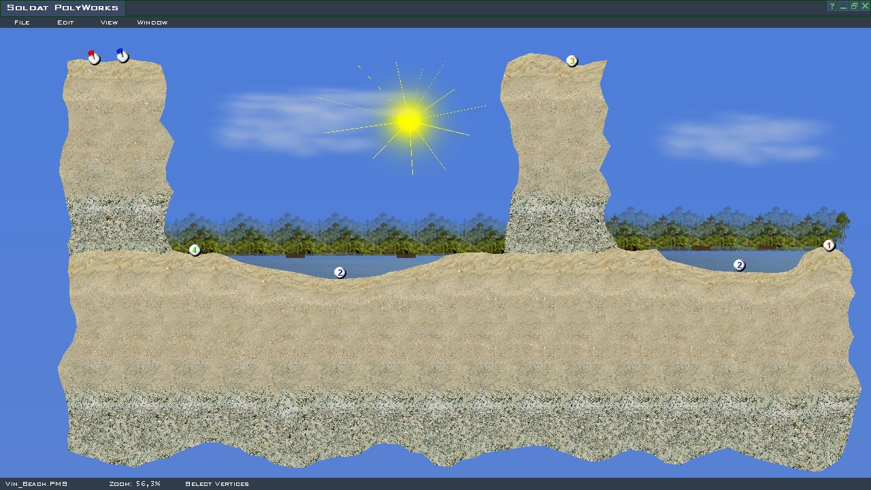The width and height of the screenshot is (871, 490).
Task: Open help with the question mark button
Action: [832, 6]
